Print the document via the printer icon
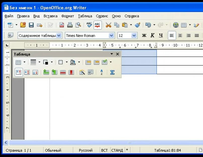This screenshot has height=157, width=203. pos(70,25)
